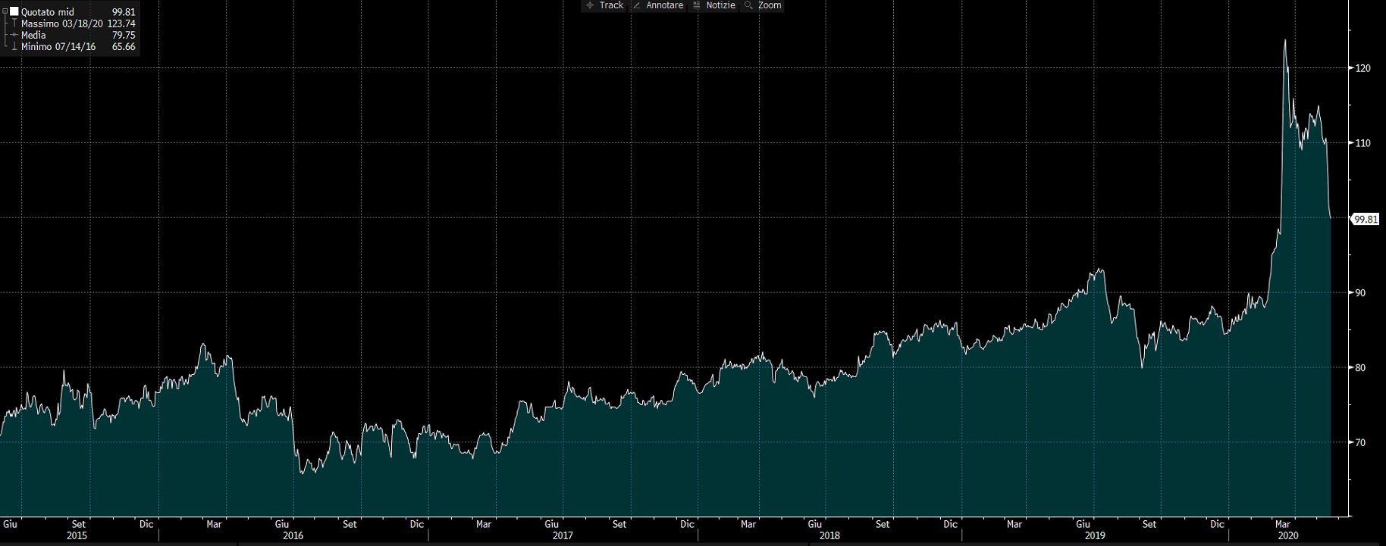Click the Media average-line icon in legend
Image resolution: width=1386 pixels, height=546 pixels.
pos(14,36)
